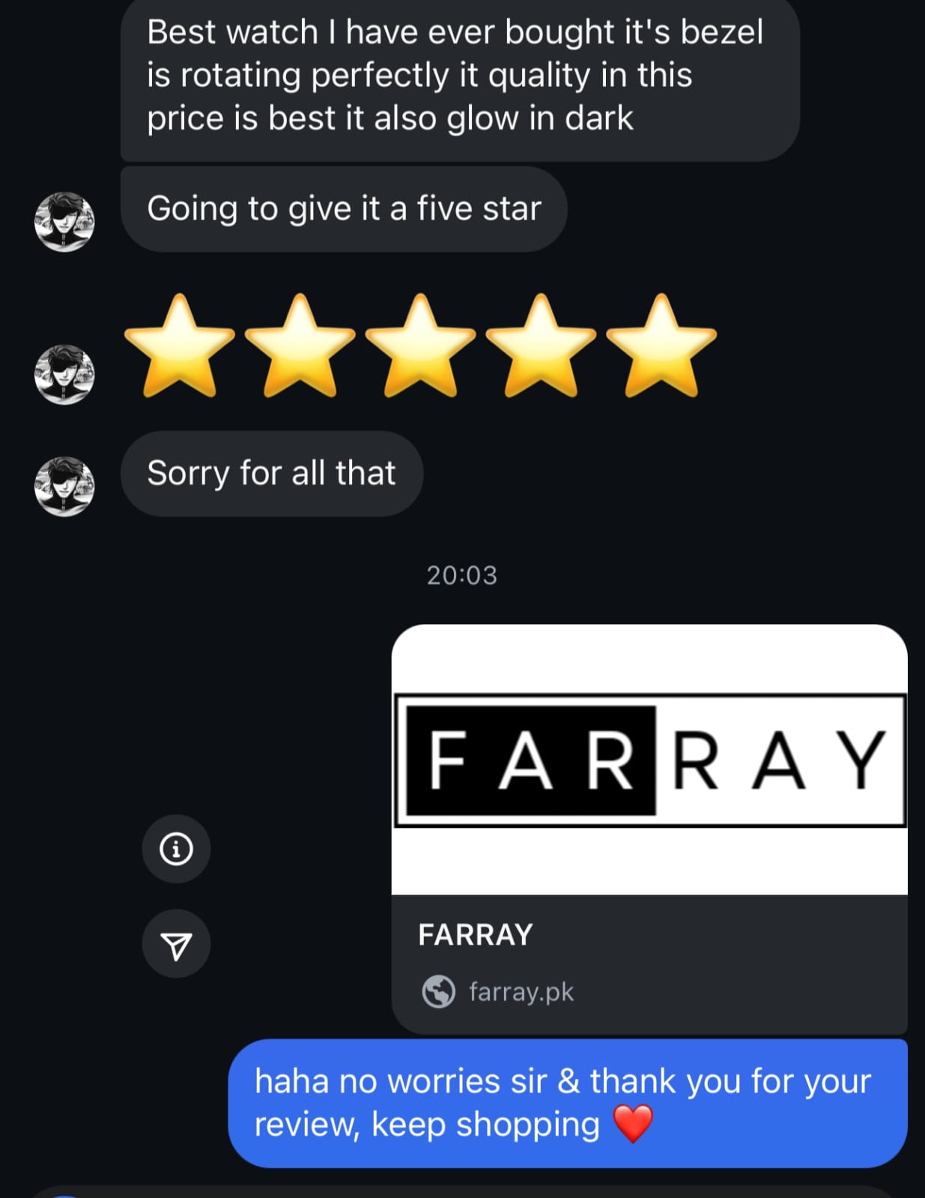
Task: Select the blue 'haha no worries sir' reply
Action: pos(568,1103)
